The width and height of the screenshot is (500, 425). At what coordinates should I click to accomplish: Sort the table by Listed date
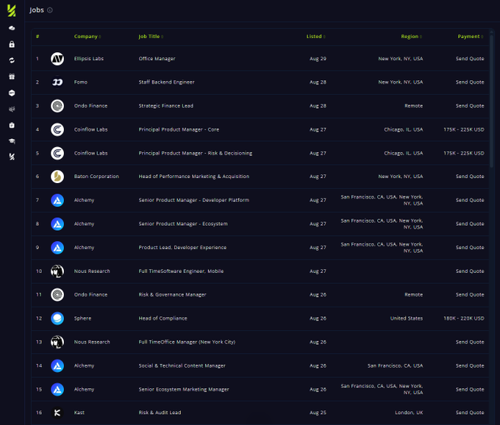click(x=315, y=36)
